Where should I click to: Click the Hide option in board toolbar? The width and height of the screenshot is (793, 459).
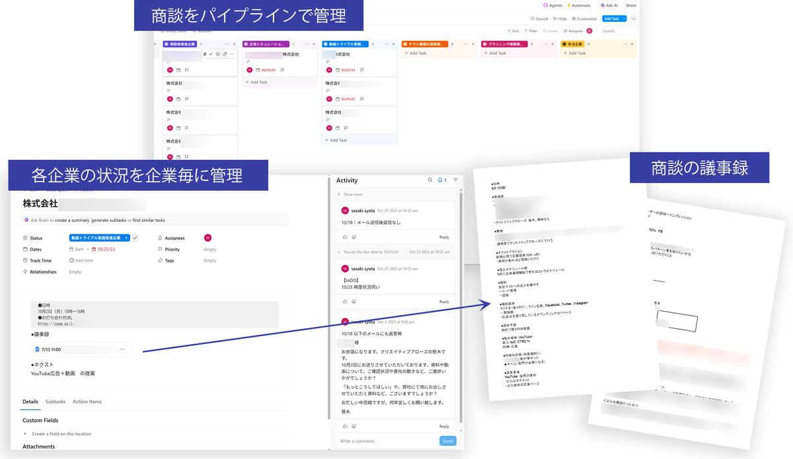560,18
